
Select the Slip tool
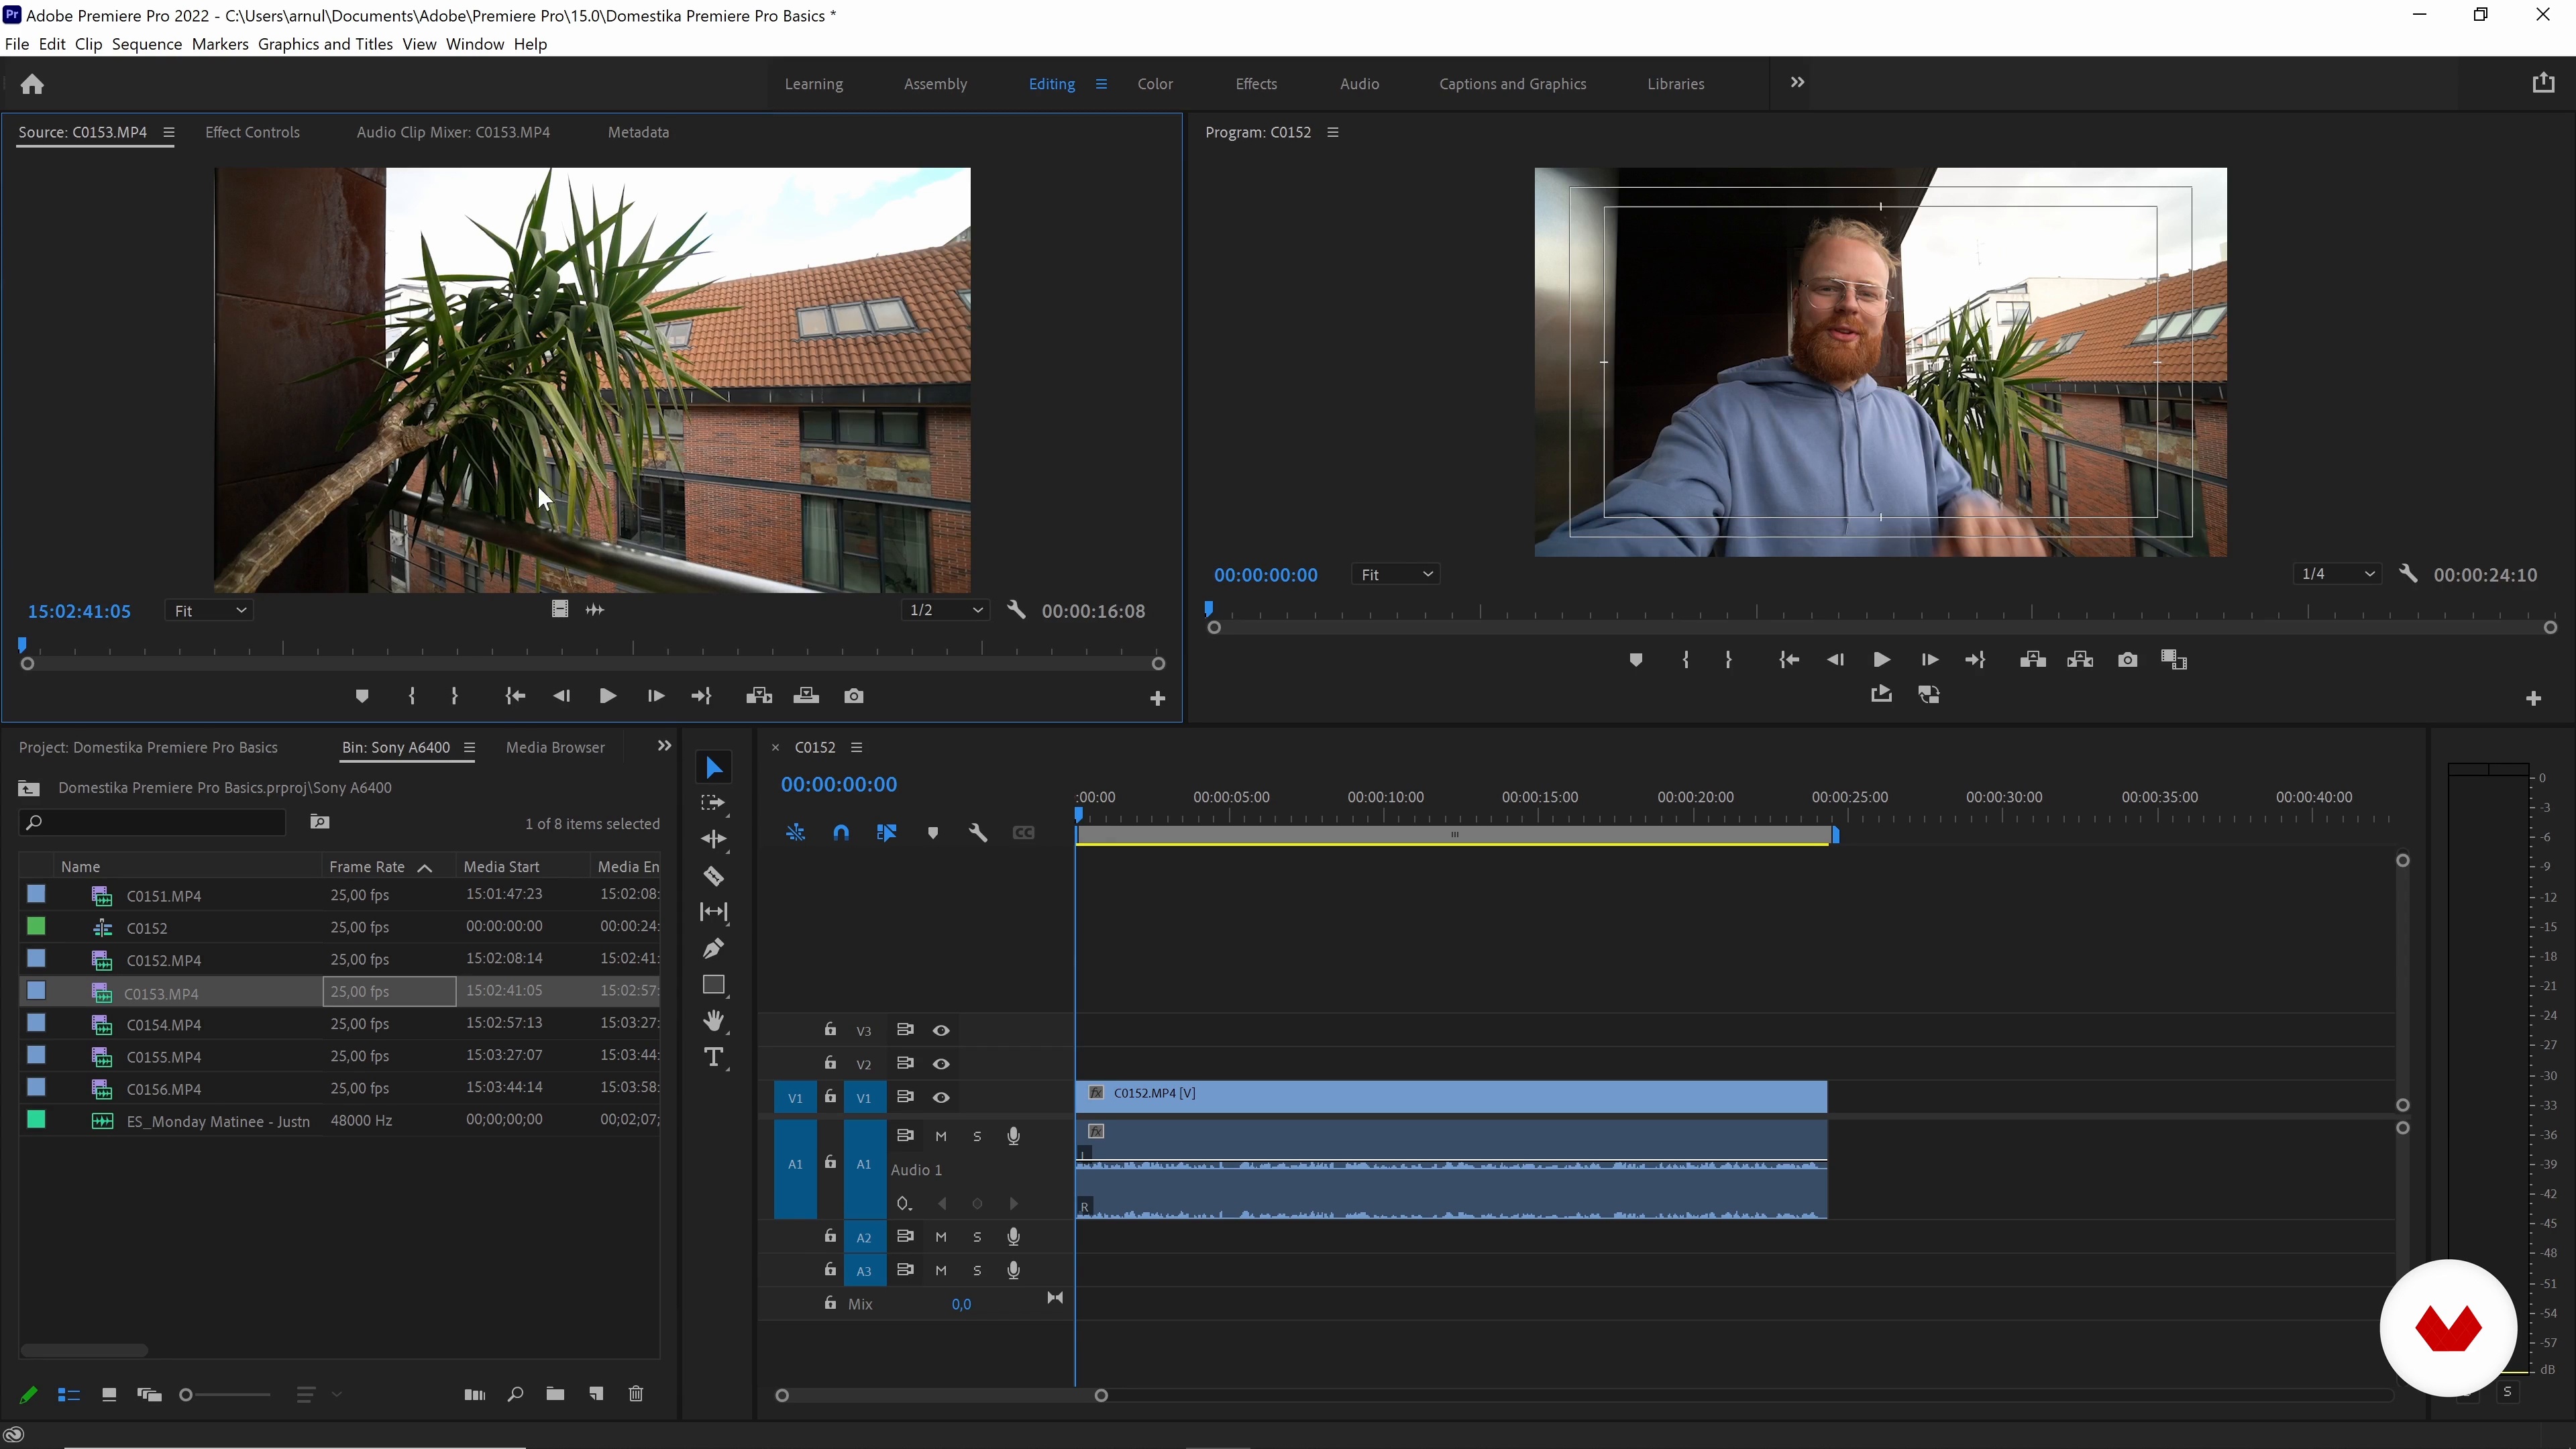point(714,912)
